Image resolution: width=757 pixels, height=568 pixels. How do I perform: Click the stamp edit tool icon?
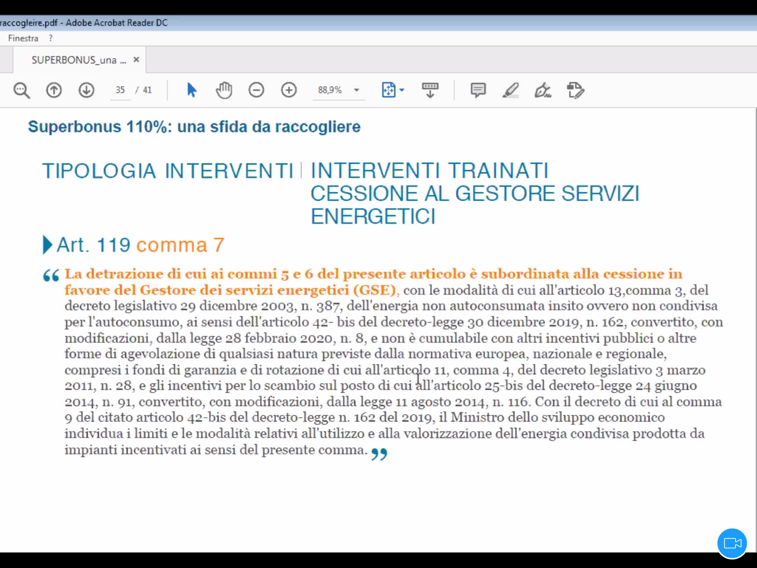[x=575, y=90]
